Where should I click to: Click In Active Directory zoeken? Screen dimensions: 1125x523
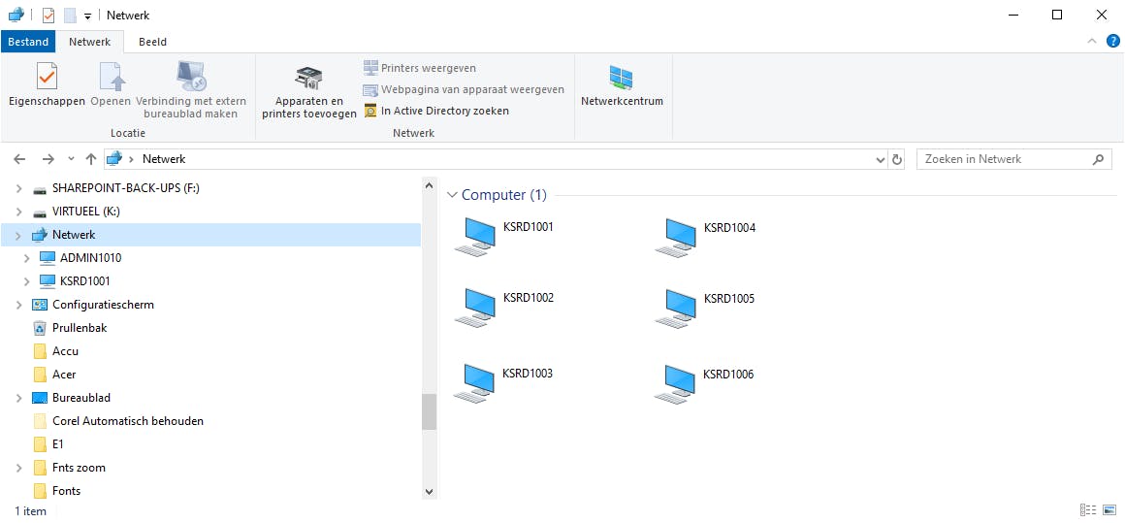click(444, 111)
